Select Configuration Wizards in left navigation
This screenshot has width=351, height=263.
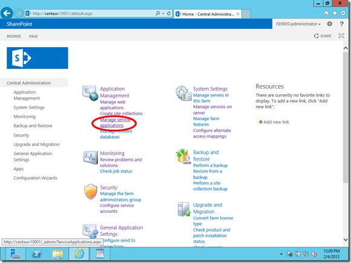tap(35, 178)
